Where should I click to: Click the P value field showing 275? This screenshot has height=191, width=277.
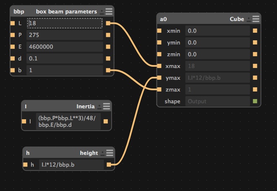(65, 35)
